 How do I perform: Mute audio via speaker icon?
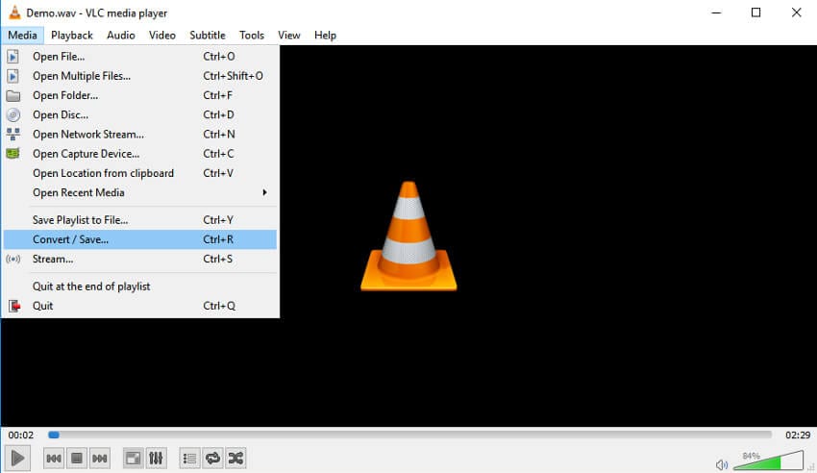(x=722, y=464)
